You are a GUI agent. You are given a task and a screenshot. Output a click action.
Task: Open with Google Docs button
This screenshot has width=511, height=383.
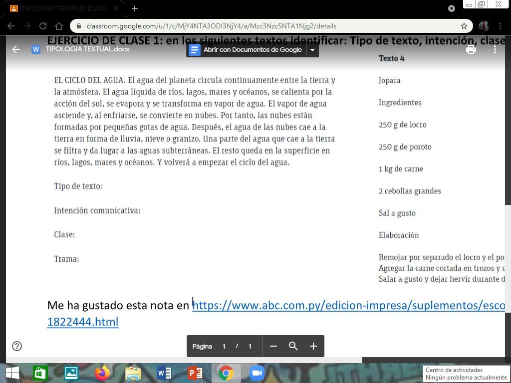pos(246,50)
